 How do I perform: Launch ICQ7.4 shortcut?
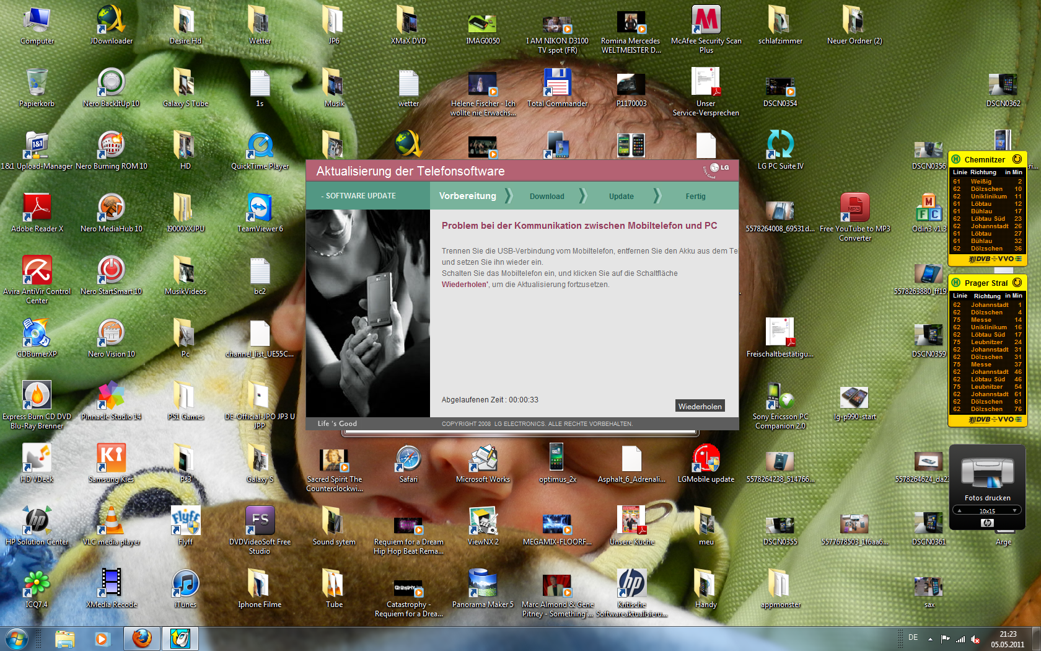(37, 588)
